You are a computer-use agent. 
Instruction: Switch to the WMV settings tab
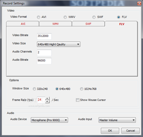pos(55,24)
